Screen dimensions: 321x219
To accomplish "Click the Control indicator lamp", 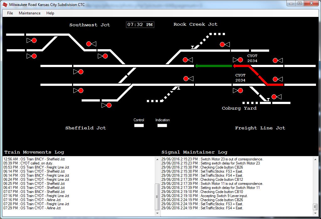I will [x=139, y=125].
